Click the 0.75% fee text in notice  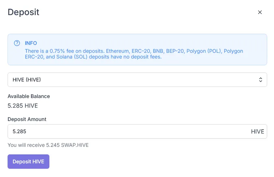pos(59,51)
